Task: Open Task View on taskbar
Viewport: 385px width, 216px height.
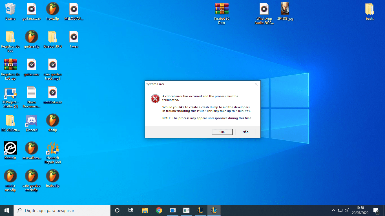Action: click(x=131, y=210)
